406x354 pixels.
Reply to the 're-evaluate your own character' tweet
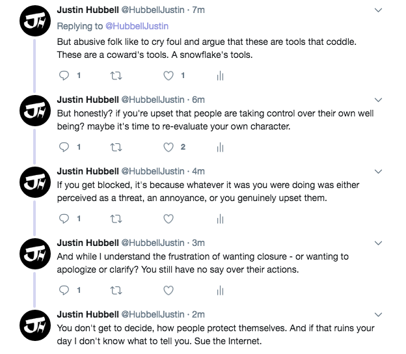click(x=64, y=147)
